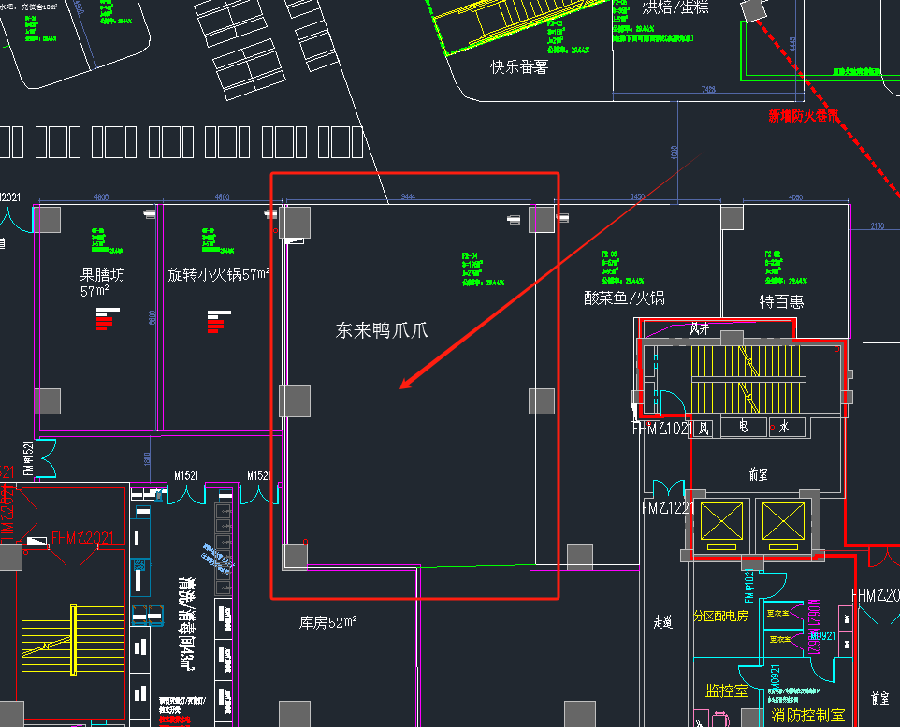Click the left elevator car symbol
Image resolution: width=900 pixels, height=727 pixels.
[721, 520]
